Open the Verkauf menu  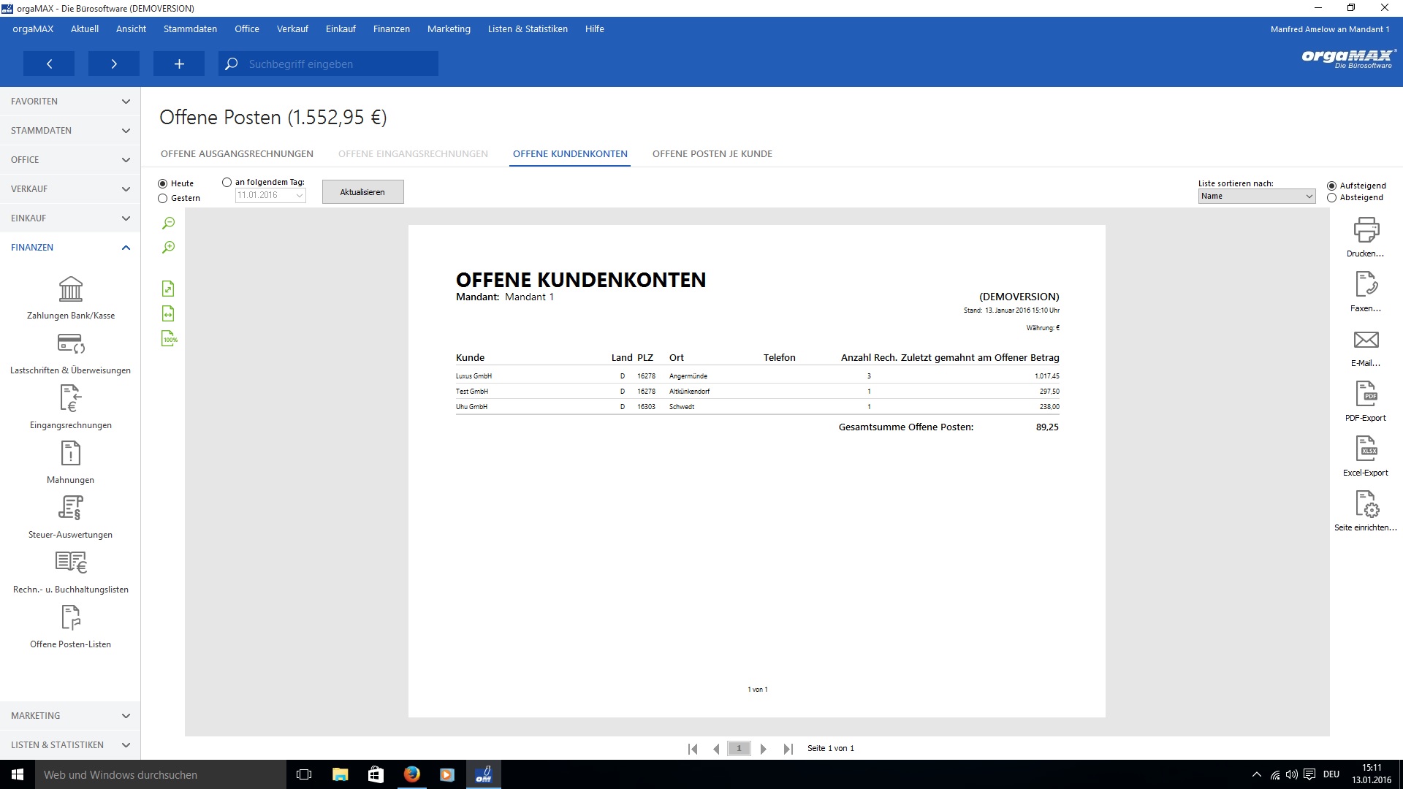[292, 29]
